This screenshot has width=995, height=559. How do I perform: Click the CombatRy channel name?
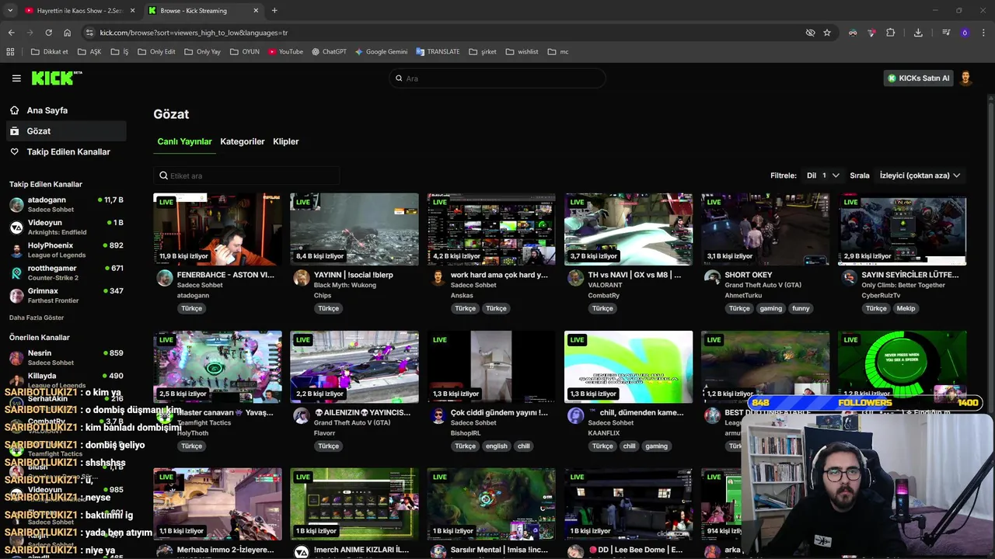click(604, 295)
